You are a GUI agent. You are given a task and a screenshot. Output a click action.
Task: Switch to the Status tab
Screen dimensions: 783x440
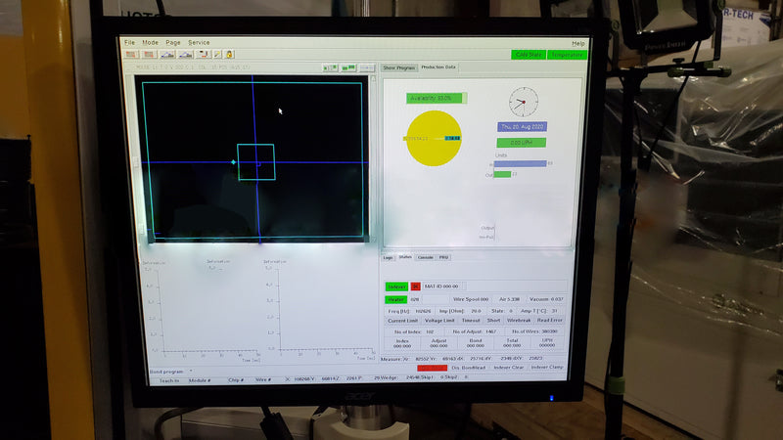(x=405, y=257)
